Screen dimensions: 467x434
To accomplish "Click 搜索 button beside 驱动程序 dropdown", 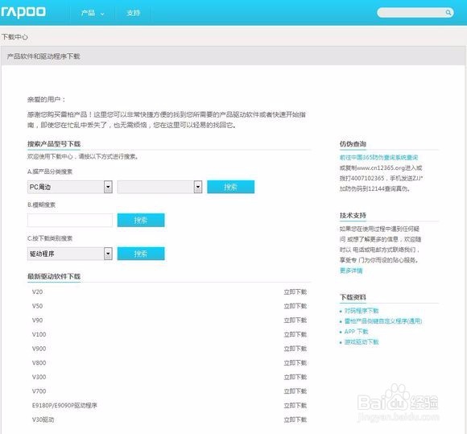I will coord(141,254).
